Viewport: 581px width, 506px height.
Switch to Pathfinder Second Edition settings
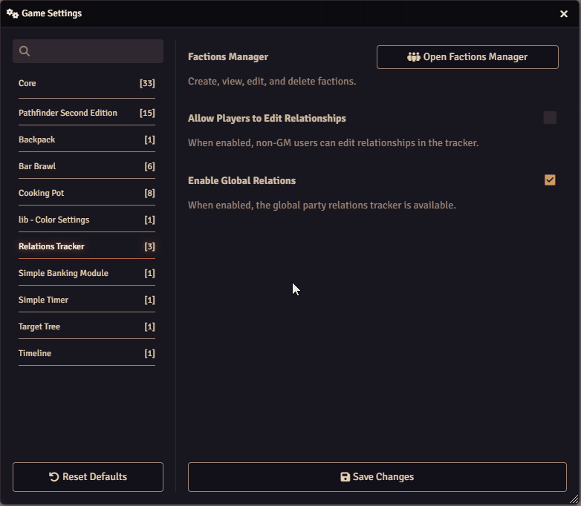[x=86, y=113]
